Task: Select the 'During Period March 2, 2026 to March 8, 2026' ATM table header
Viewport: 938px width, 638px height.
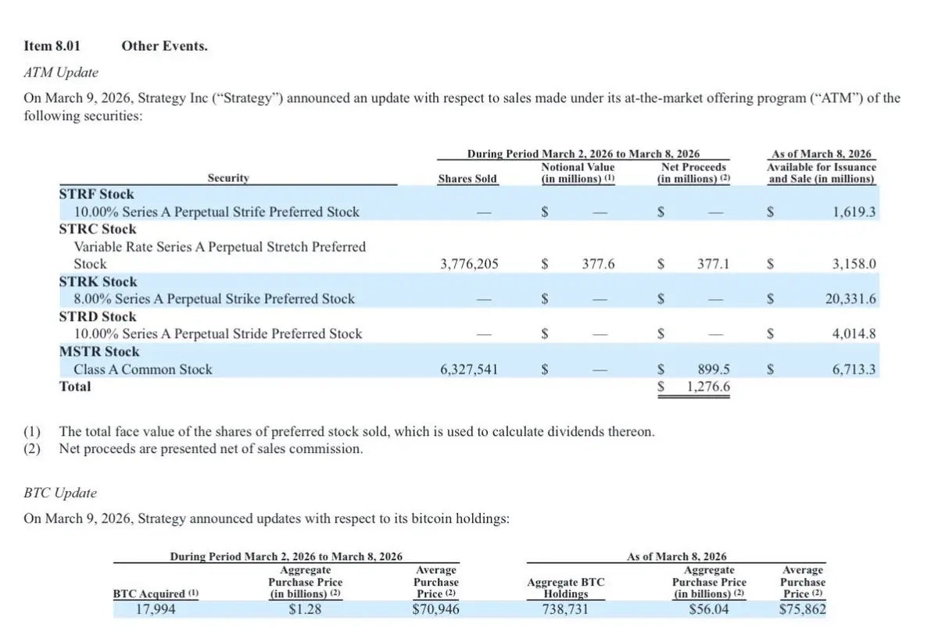Action: tap(583, 154)
